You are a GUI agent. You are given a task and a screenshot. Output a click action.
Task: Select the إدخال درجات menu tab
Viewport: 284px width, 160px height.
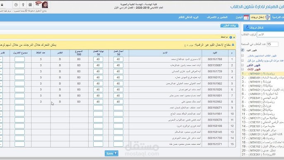tap(260, 17)
